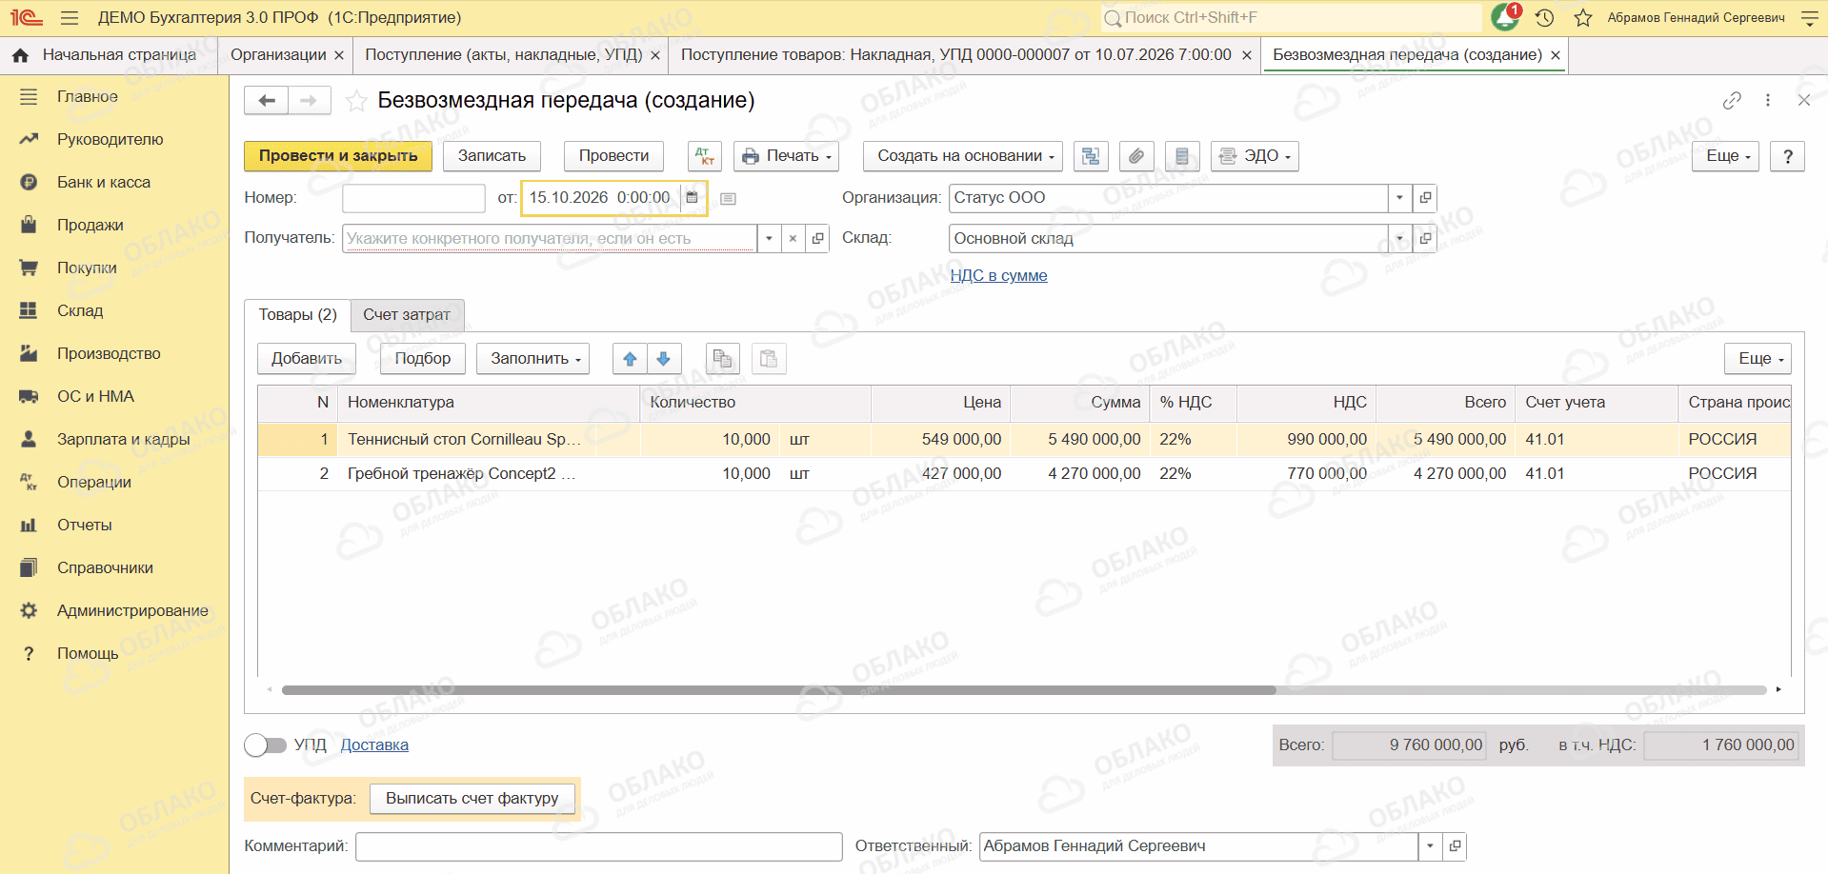The height and width of the screenshot is (874, 1828).
Task: Open Продажи section in sidebar
Action: 90,225
